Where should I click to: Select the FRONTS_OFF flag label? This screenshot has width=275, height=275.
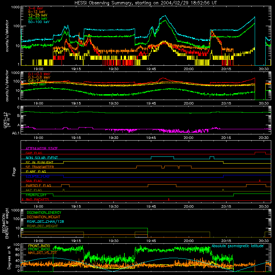coord(36,195)
